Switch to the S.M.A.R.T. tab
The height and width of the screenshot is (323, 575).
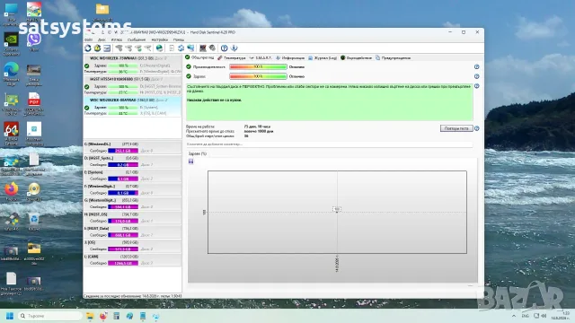[261, 57]
